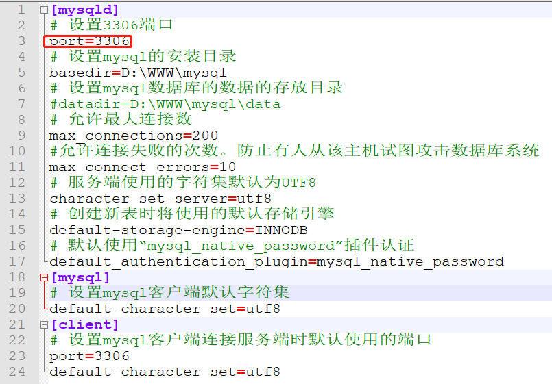Click the comment '# 创建新表时将使用的默认存储引擎'

pyautogui.click(x=192, y=214)
